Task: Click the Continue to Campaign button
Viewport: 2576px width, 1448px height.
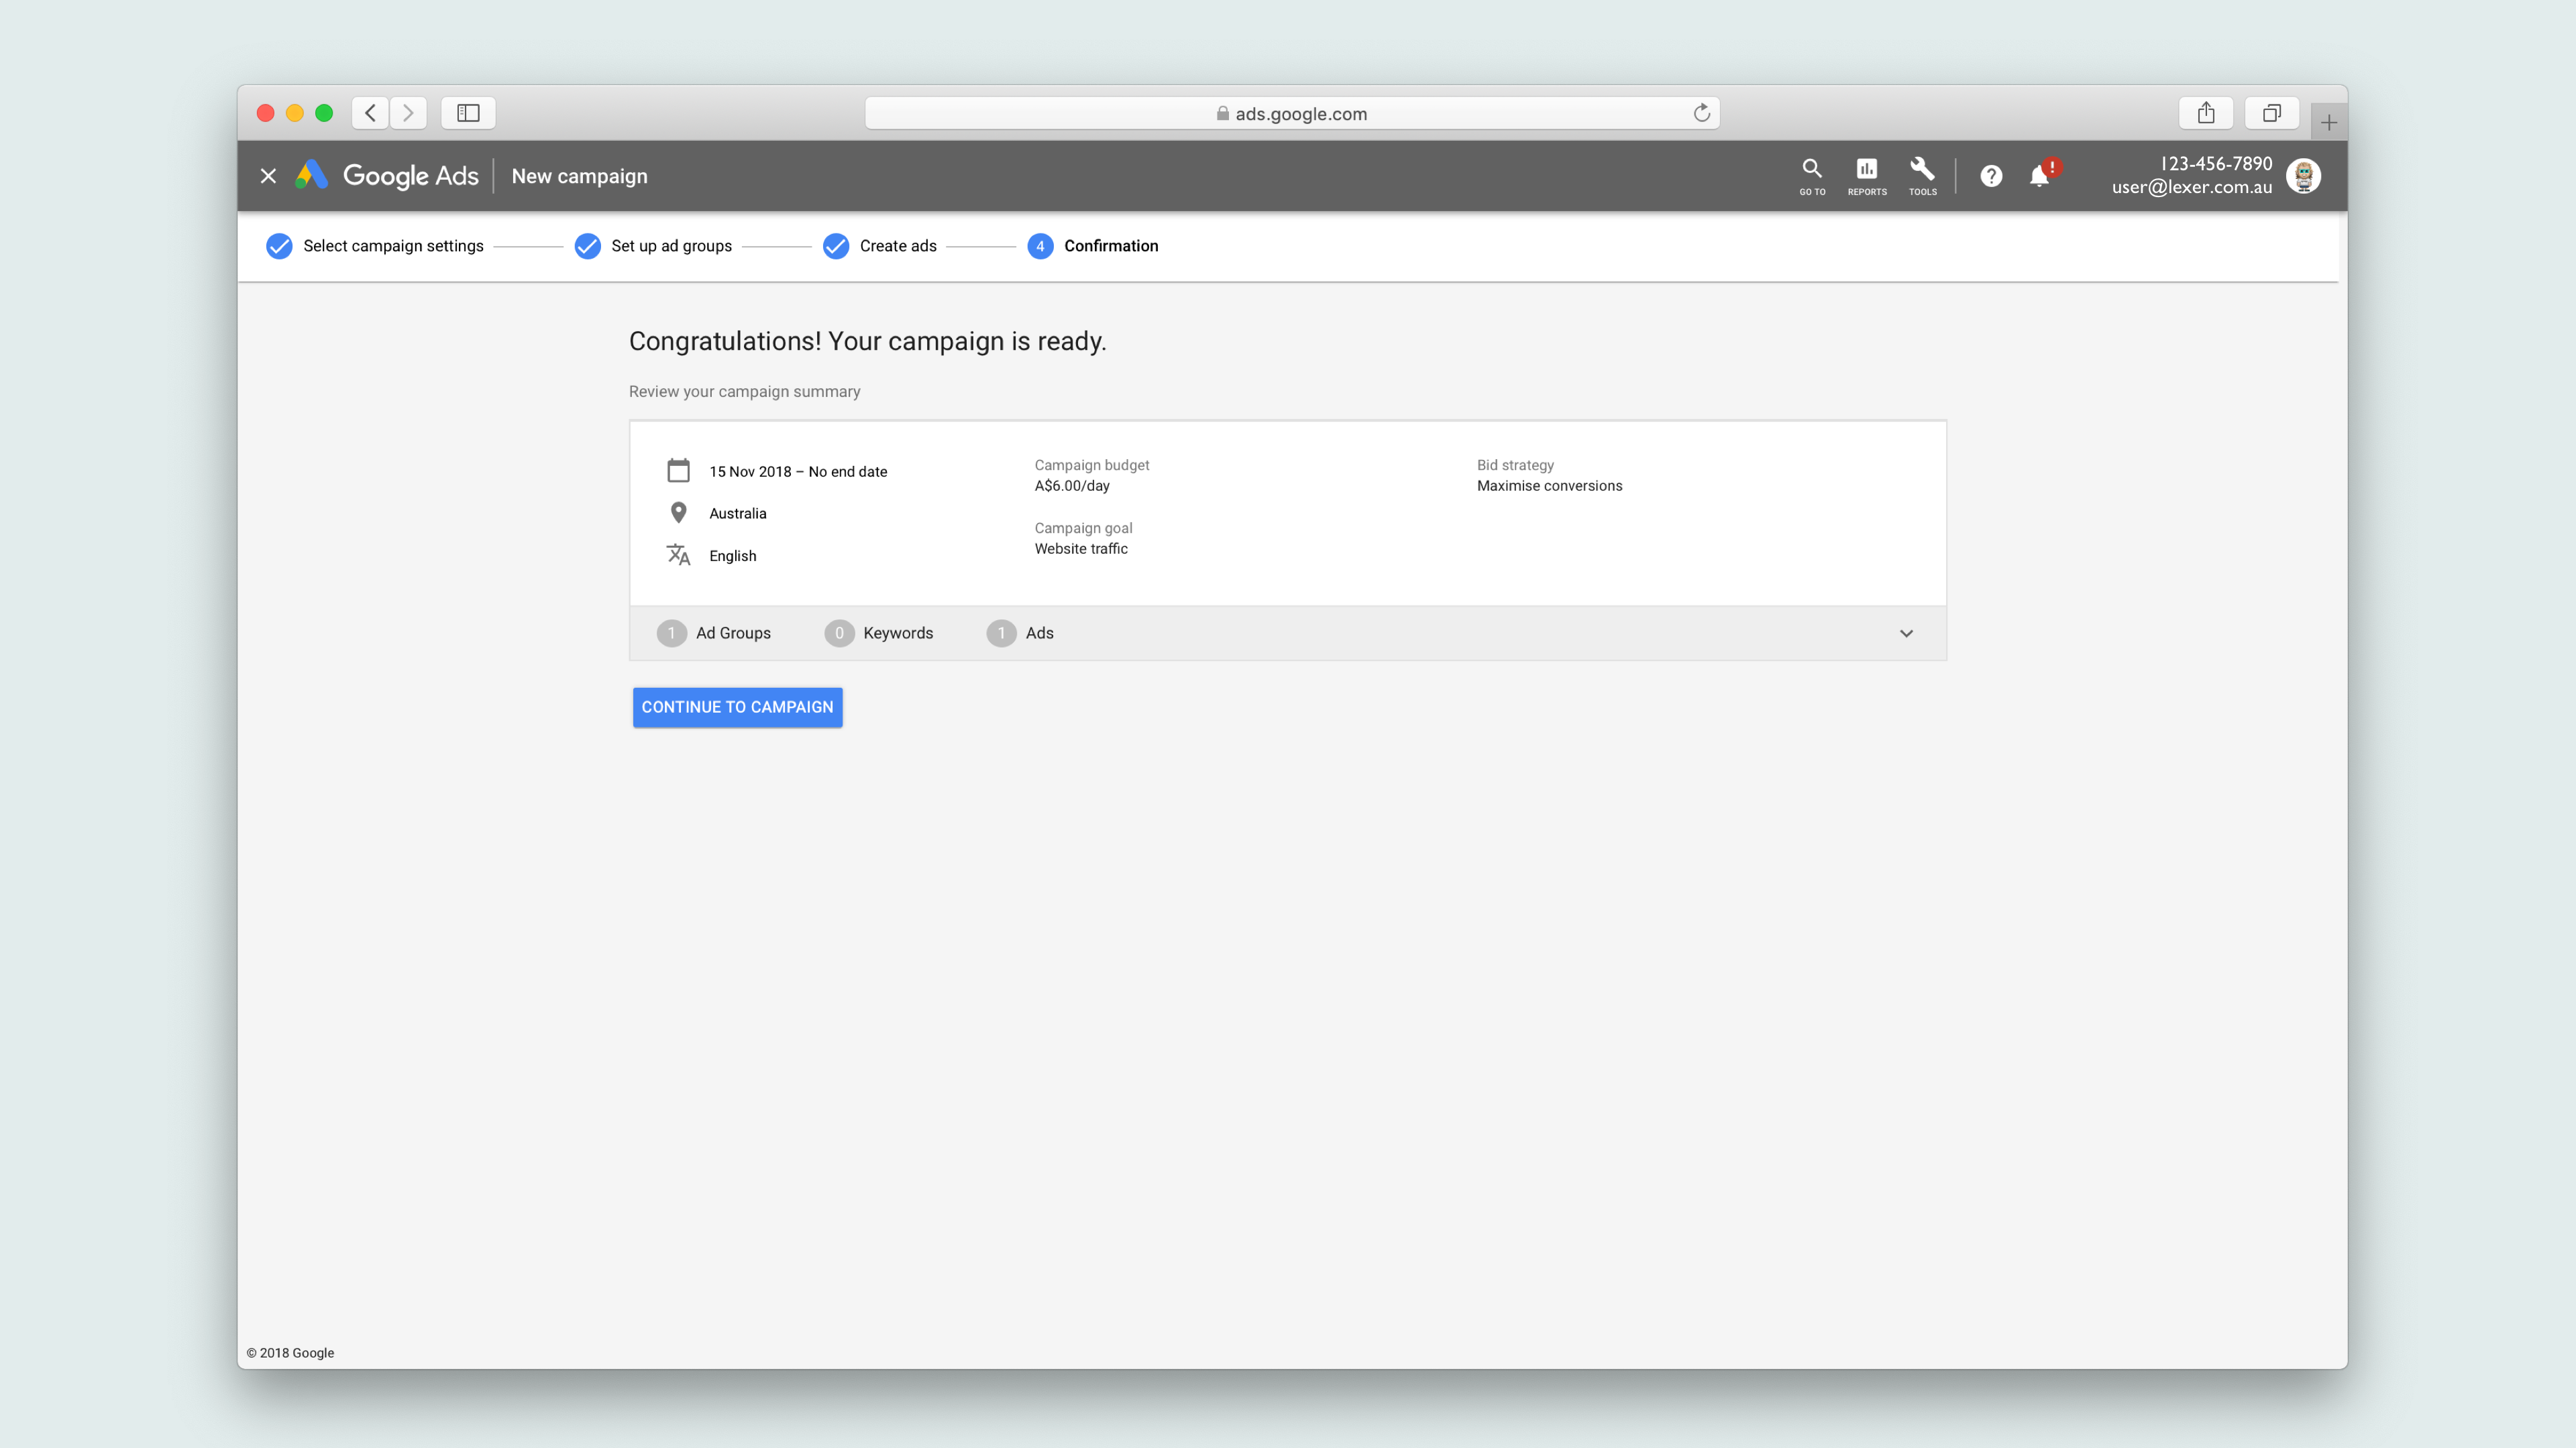Action: [737, 707]
